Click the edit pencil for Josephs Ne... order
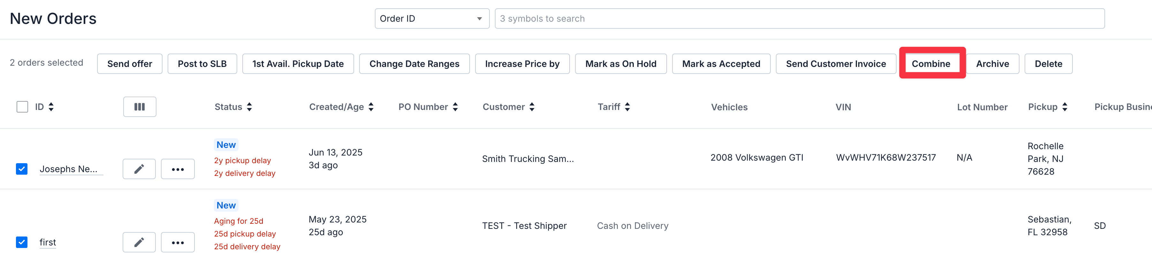This screenshot has height=262, width=1152. 139,169
